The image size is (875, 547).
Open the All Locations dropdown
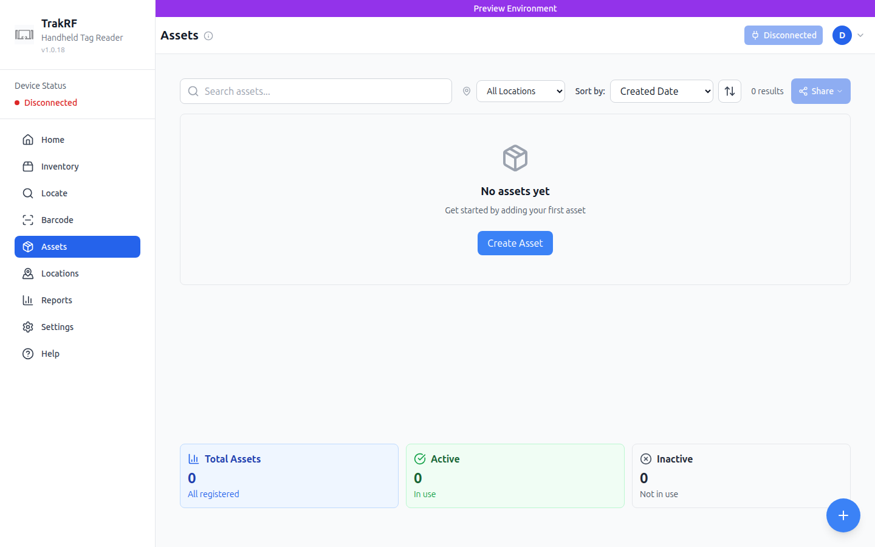[520, 91]
